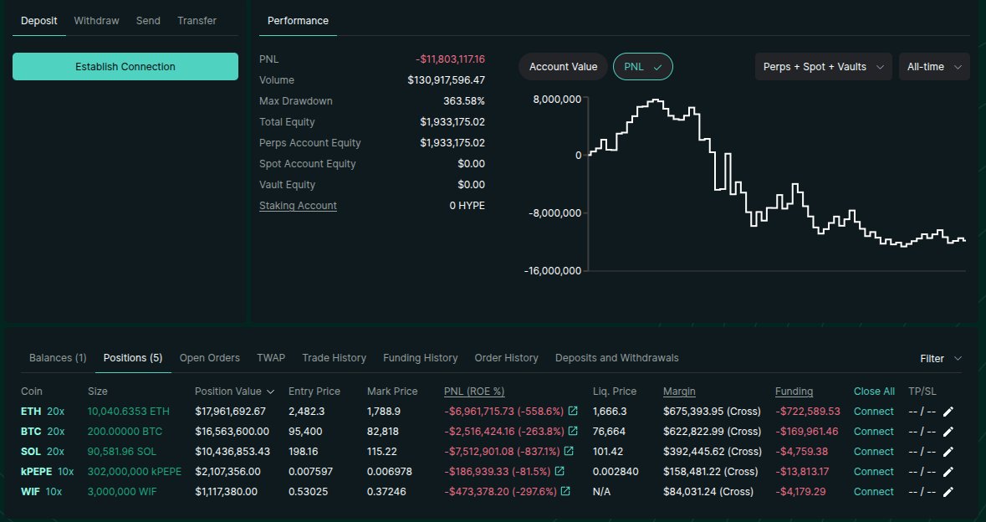Click Close All to close every position
Viewport: 986px width, 522px height.
[874, 391]
